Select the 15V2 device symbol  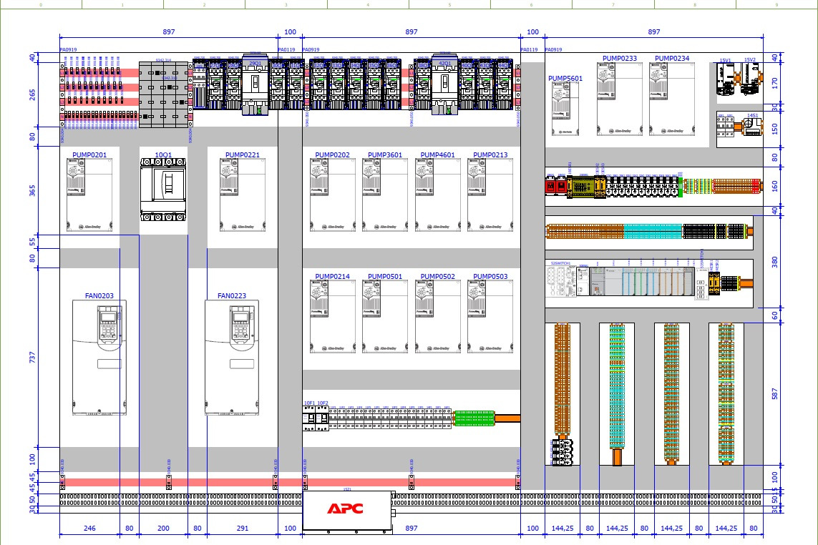coord(750,79)
